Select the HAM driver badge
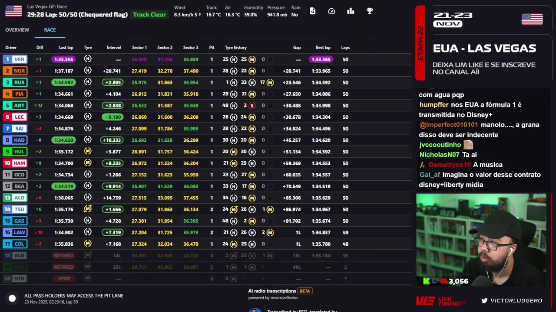This screenshot has height=312, width=556. pos(15,163)
